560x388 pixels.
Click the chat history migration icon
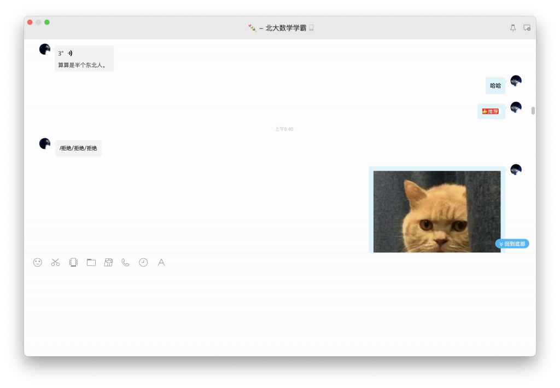[x=108, y=263]
